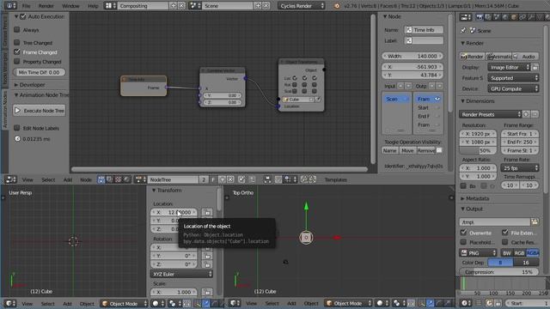This screenshot has width=550, height=309.
Task: Click the node editor type icon
Action: point(10,179)
